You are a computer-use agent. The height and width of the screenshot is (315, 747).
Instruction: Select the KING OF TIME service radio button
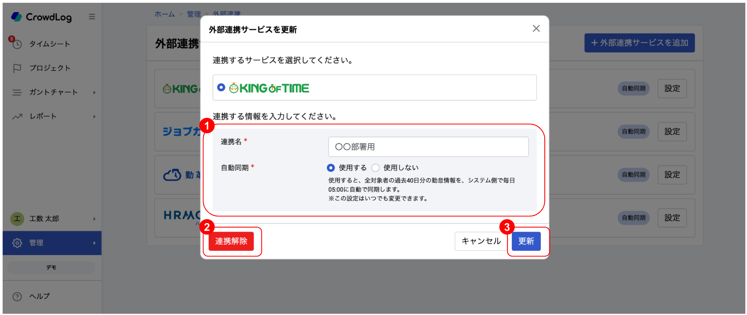pos(221,87)
